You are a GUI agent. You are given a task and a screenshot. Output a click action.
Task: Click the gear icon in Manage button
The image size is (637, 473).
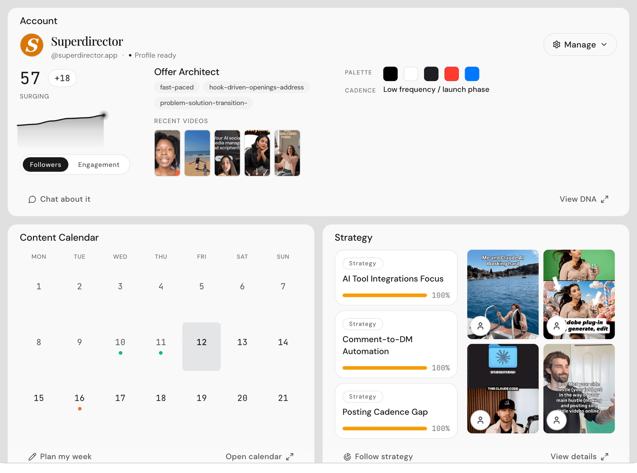556,44
